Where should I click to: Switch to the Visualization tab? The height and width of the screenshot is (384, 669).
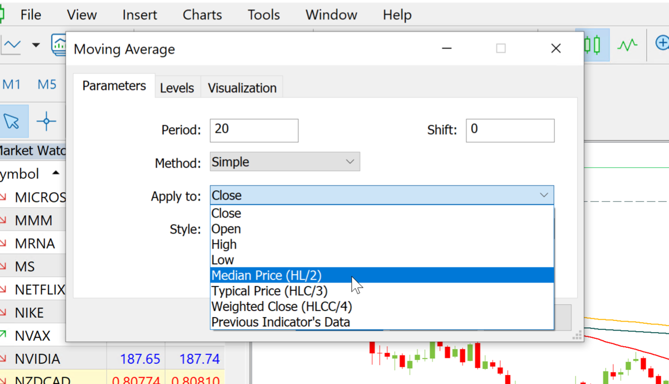point(242,88)
